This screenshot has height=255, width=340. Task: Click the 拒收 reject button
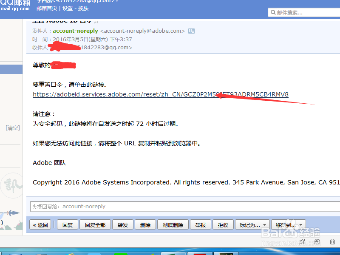(x=223, y=225)
